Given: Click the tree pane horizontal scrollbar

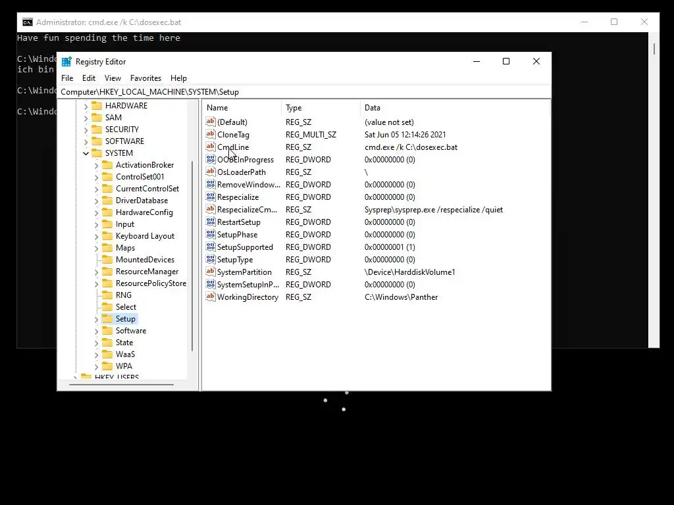Looking at the screenshot, I should (122, 385).
